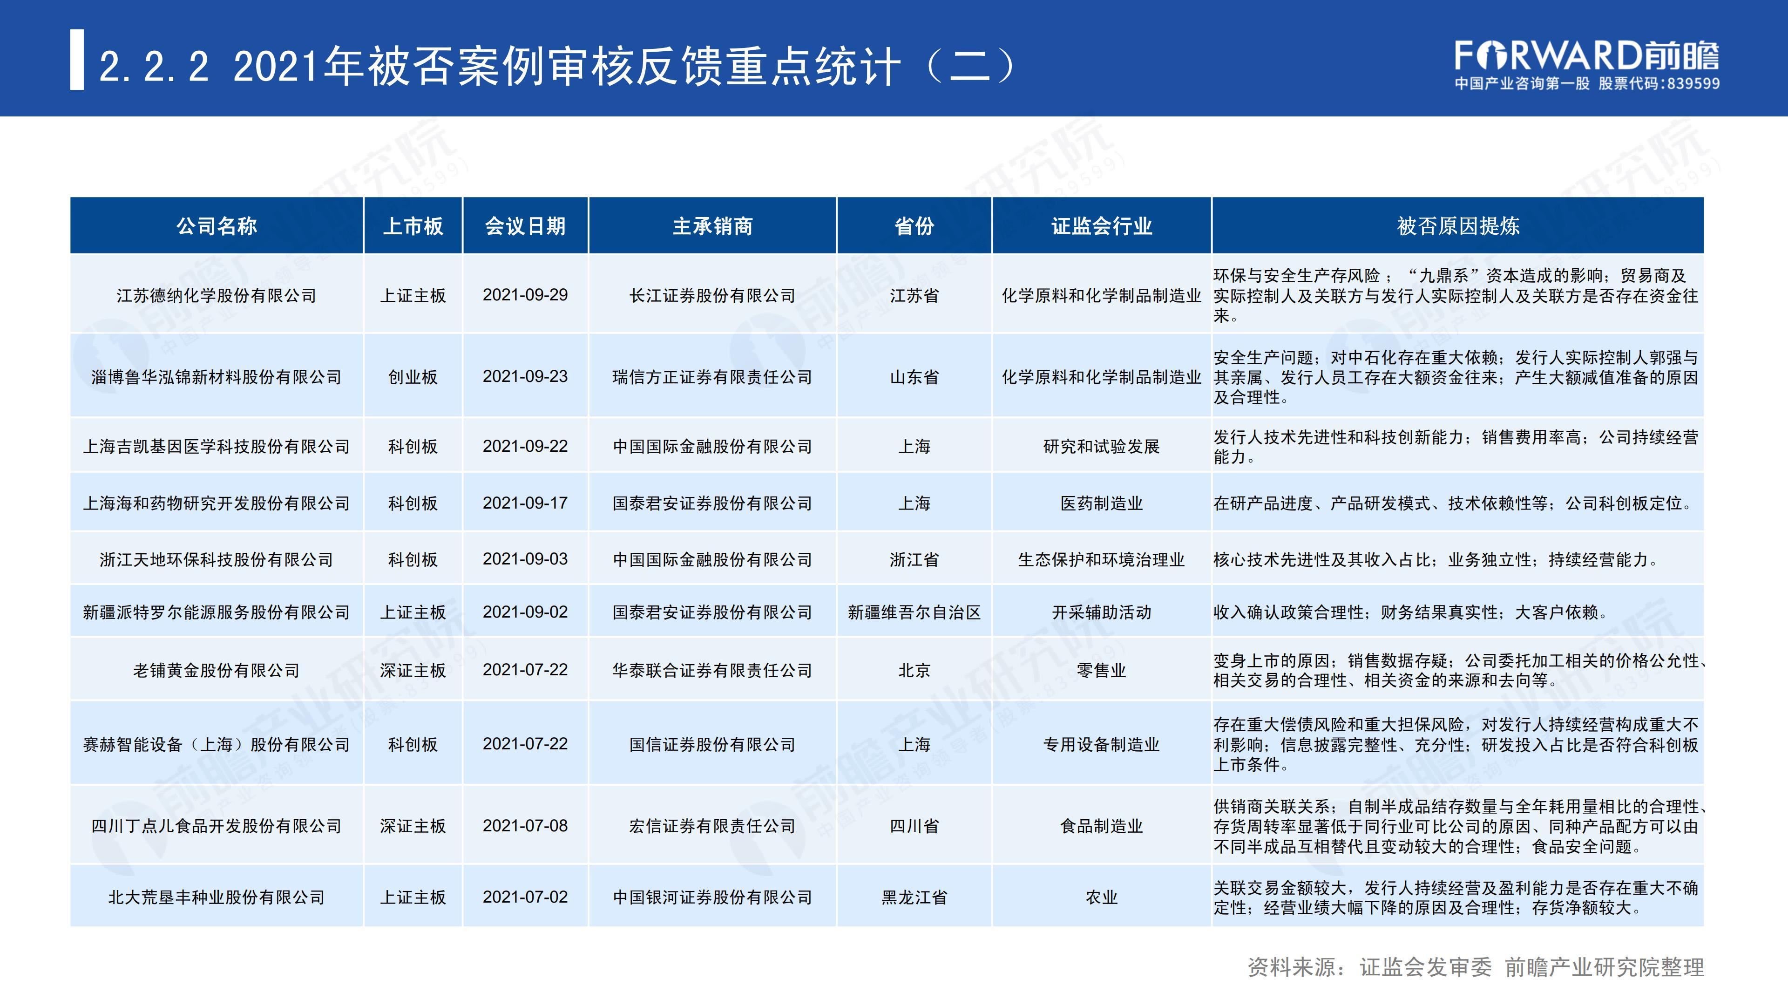Click the 主承销商 column header
Viewport: 1788px width, 1006px height.
pyautogui.click(x=712, y=225)
